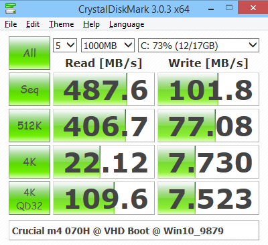This screenshot has height=245, width=268.
Task: Start the 4K benchmark test
Action: (x=29, y=162)
